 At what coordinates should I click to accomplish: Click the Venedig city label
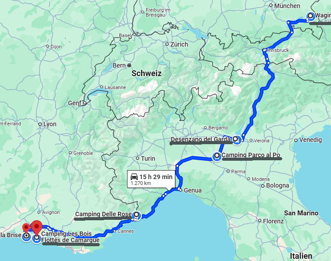310,140
